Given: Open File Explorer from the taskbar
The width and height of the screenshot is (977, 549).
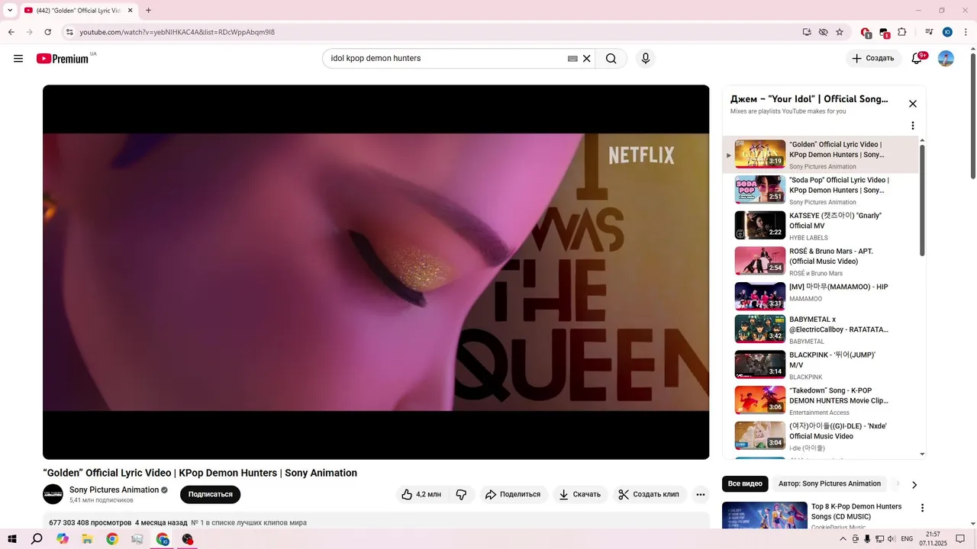Looking at the screenshot, I should 87,539.
